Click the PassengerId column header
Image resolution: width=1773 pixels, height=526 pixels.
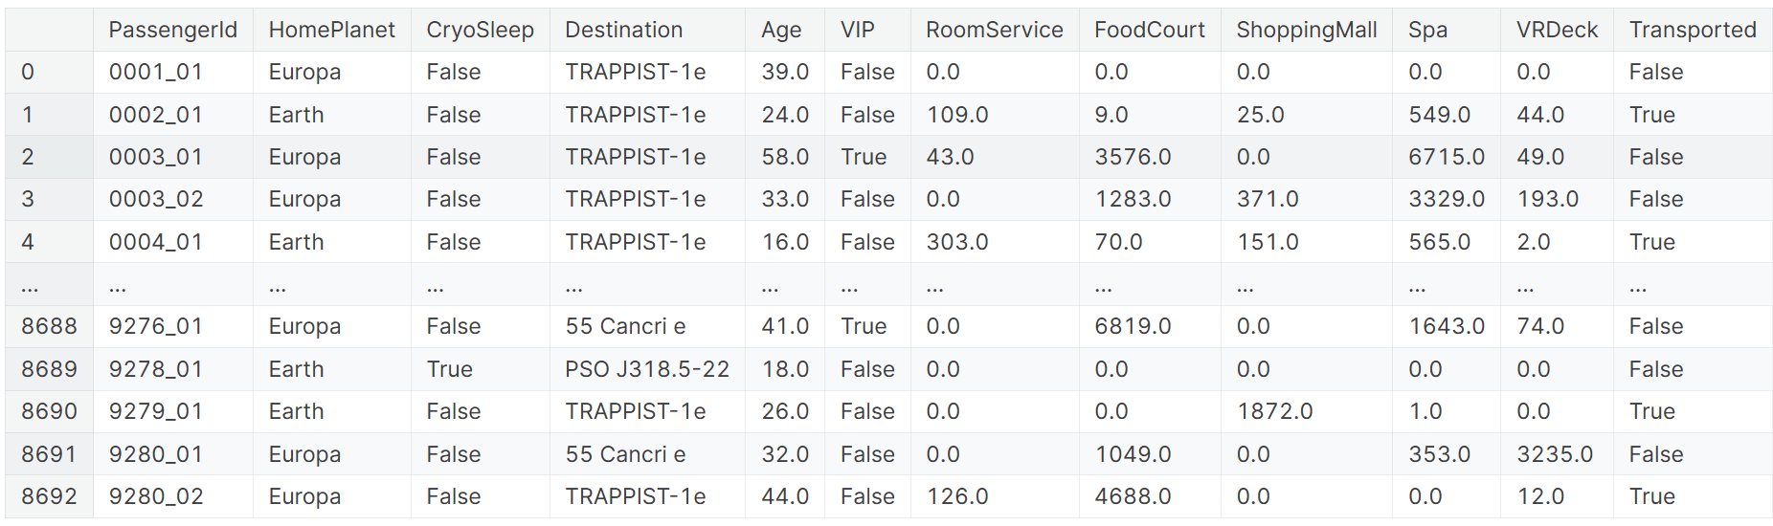(172, 30)
